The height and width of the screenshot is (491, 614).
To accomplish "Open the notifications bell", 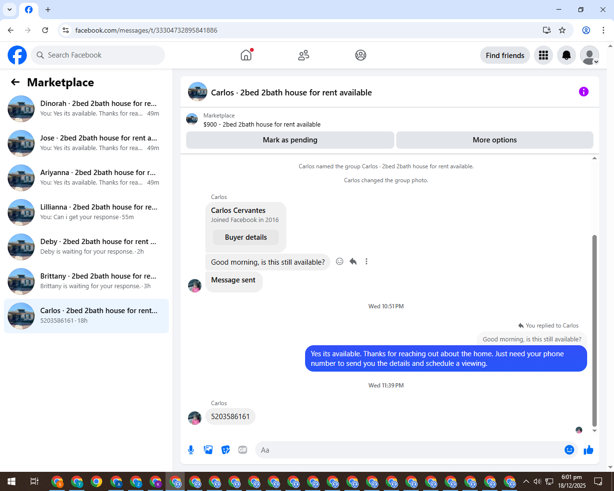I will click(x=567, y=55).
